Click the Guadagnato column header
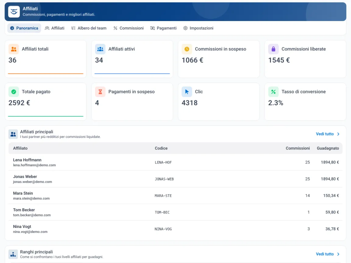This screenshot has height=263, width=351. pyautogui.click(x=328, y=148)
